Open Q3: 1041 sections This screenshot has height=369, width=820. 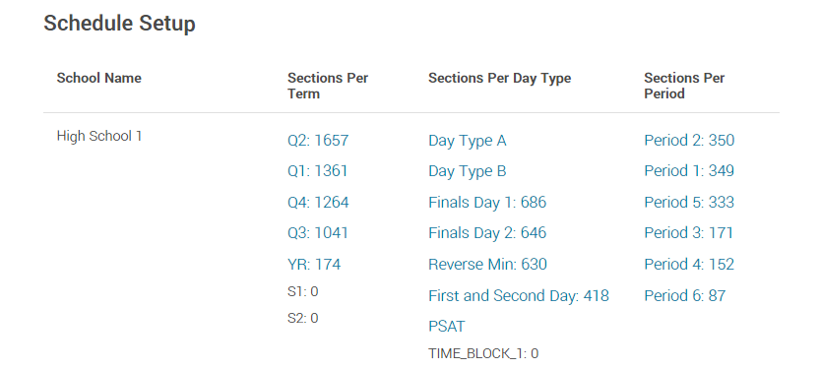click(x=317, y=233)
